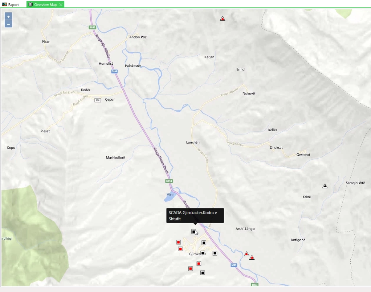Click lower red square west of Gjirokastër
The height and width of the screenshot is (292, 371).
(x=180, y=249)
